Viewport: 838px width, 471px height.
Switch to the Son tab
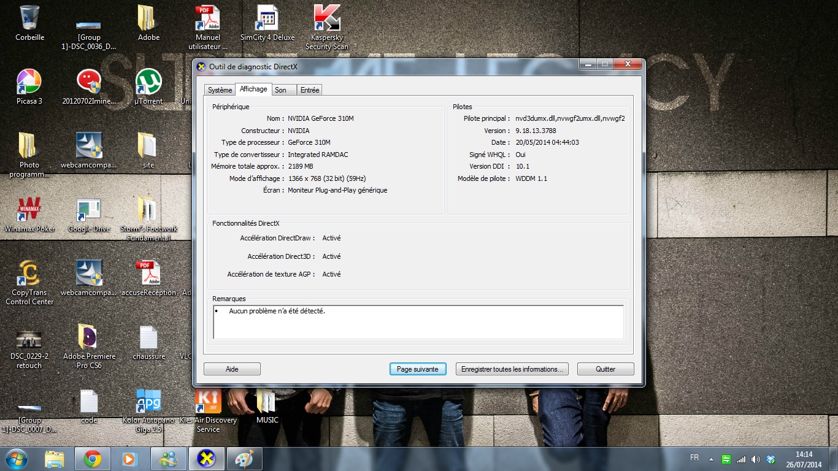click(280, 90)
